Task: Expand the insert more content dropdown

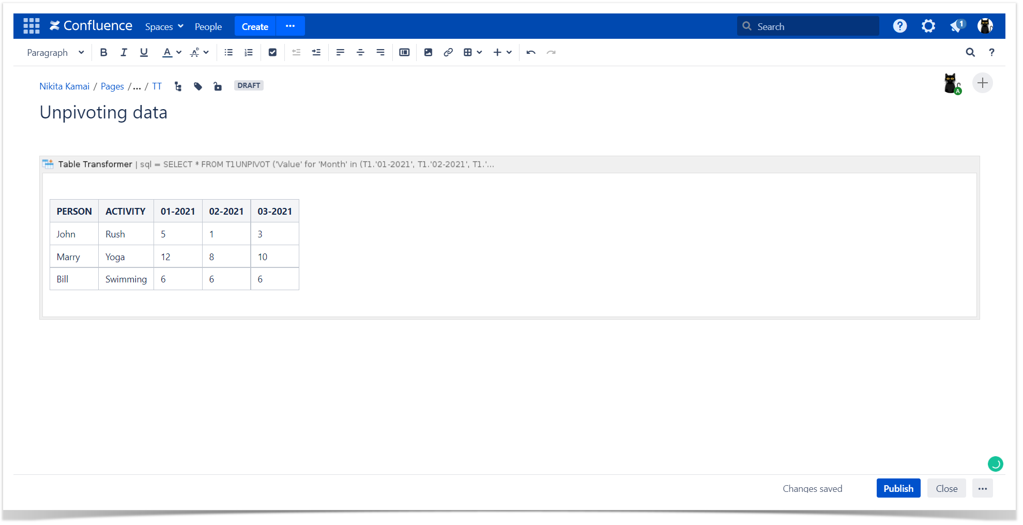Action: [x=502, y=52]
